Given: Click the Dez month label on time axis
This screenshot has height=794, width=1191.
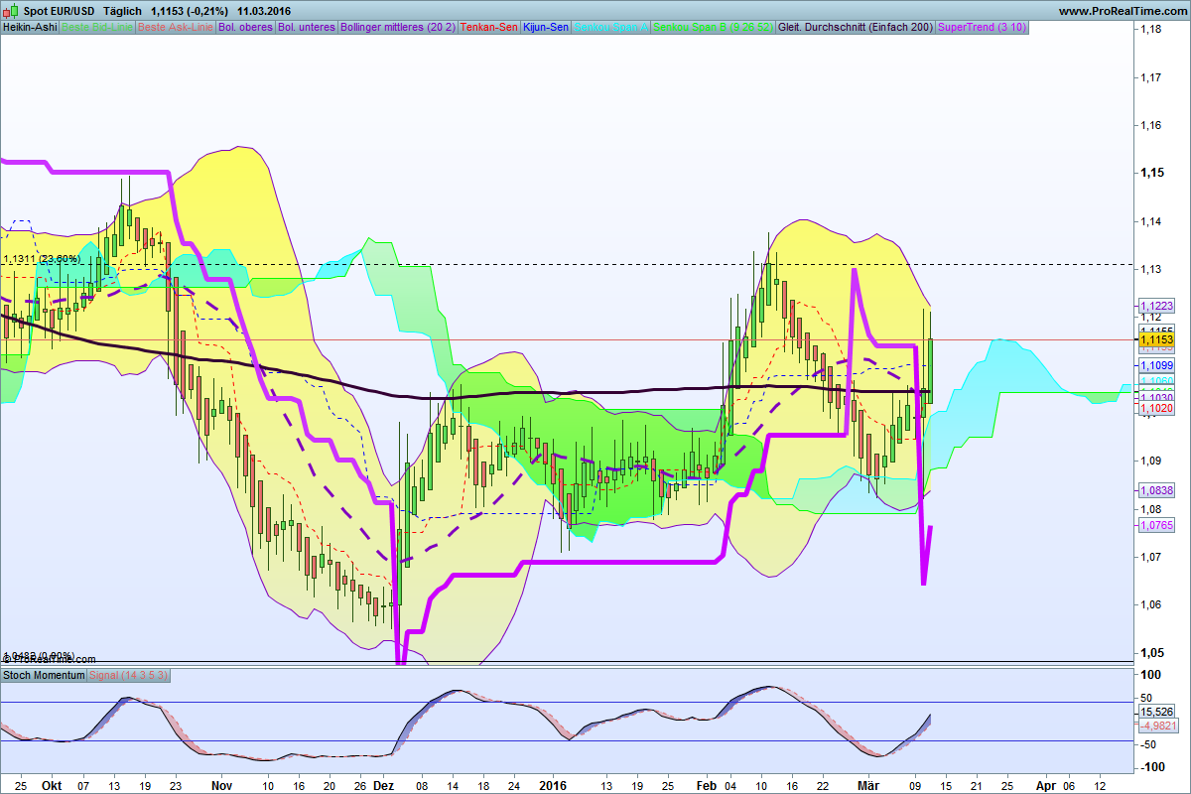Looking at the screenshot, I should [x=383, y=784].
